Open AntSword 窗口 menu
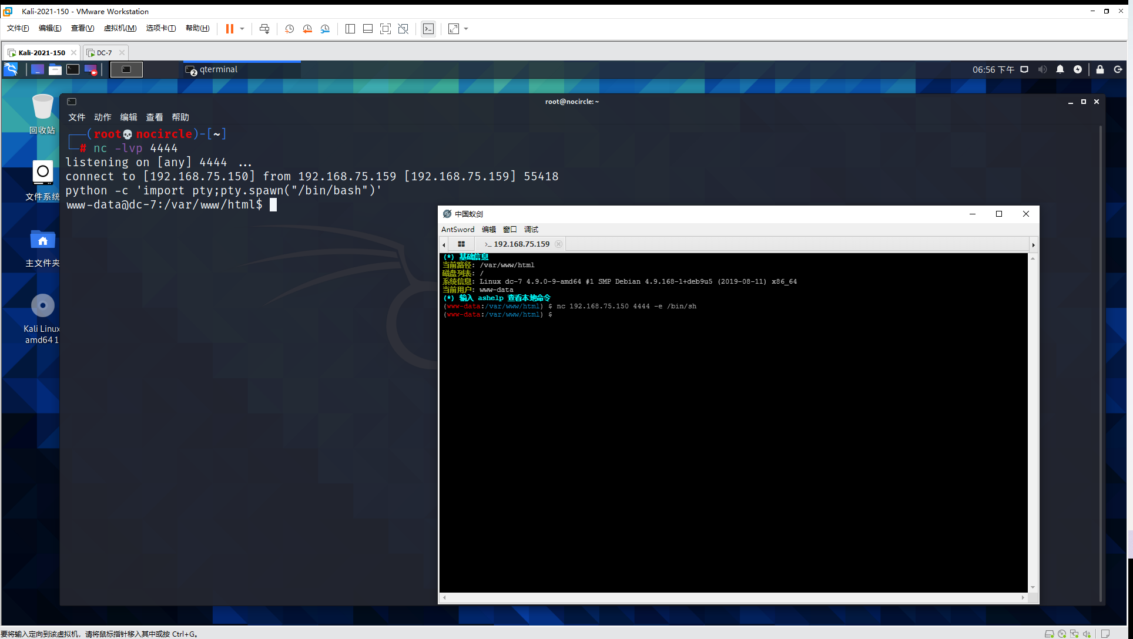Image resolution: width=1133 pixels, height=639 pixels. click(x=510, y=230)
